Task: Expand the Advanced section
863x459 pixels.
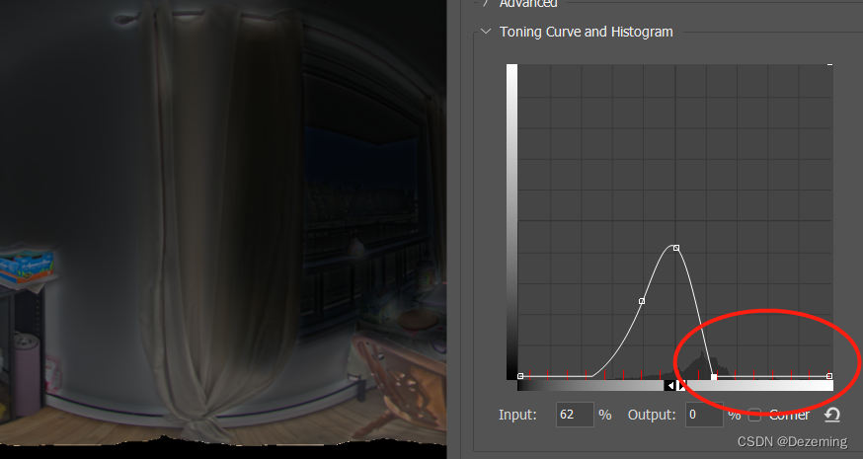Action: click(x=486, y=3)
